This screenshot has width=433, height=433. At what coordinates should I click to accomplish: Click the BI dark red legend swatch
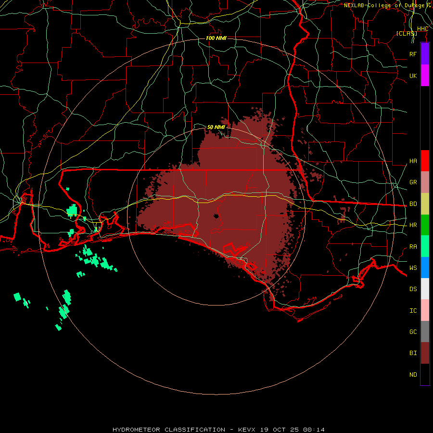(425, 353)
